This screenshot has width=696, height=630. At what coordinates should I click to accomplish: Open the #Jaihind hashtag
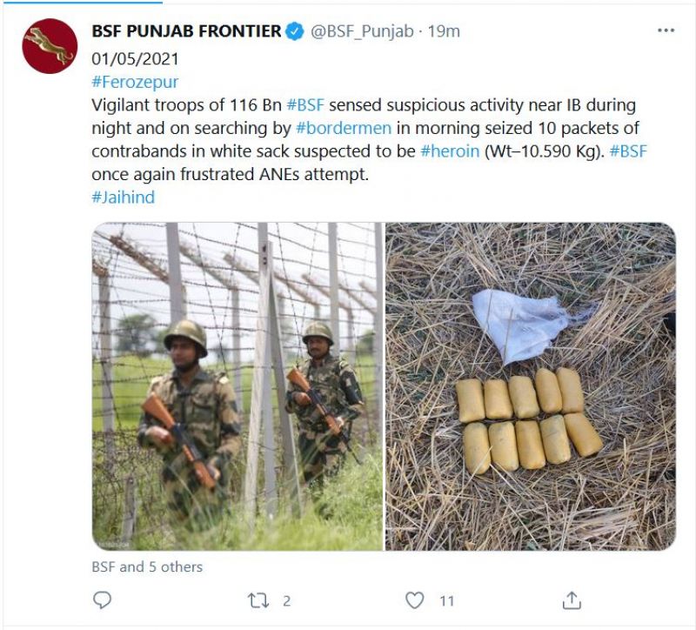[123, 198]
